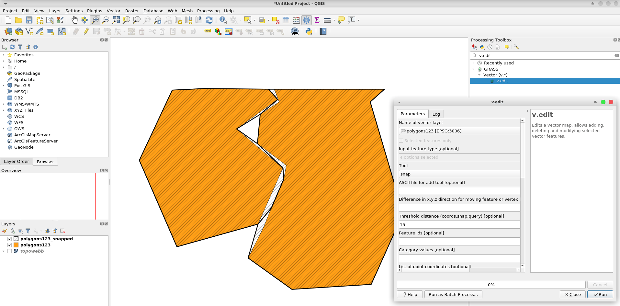Image resolution: width=620 pixels, height=306 pixels.
Task: Activate the Zoom In tool
Action: coord(95,20)
